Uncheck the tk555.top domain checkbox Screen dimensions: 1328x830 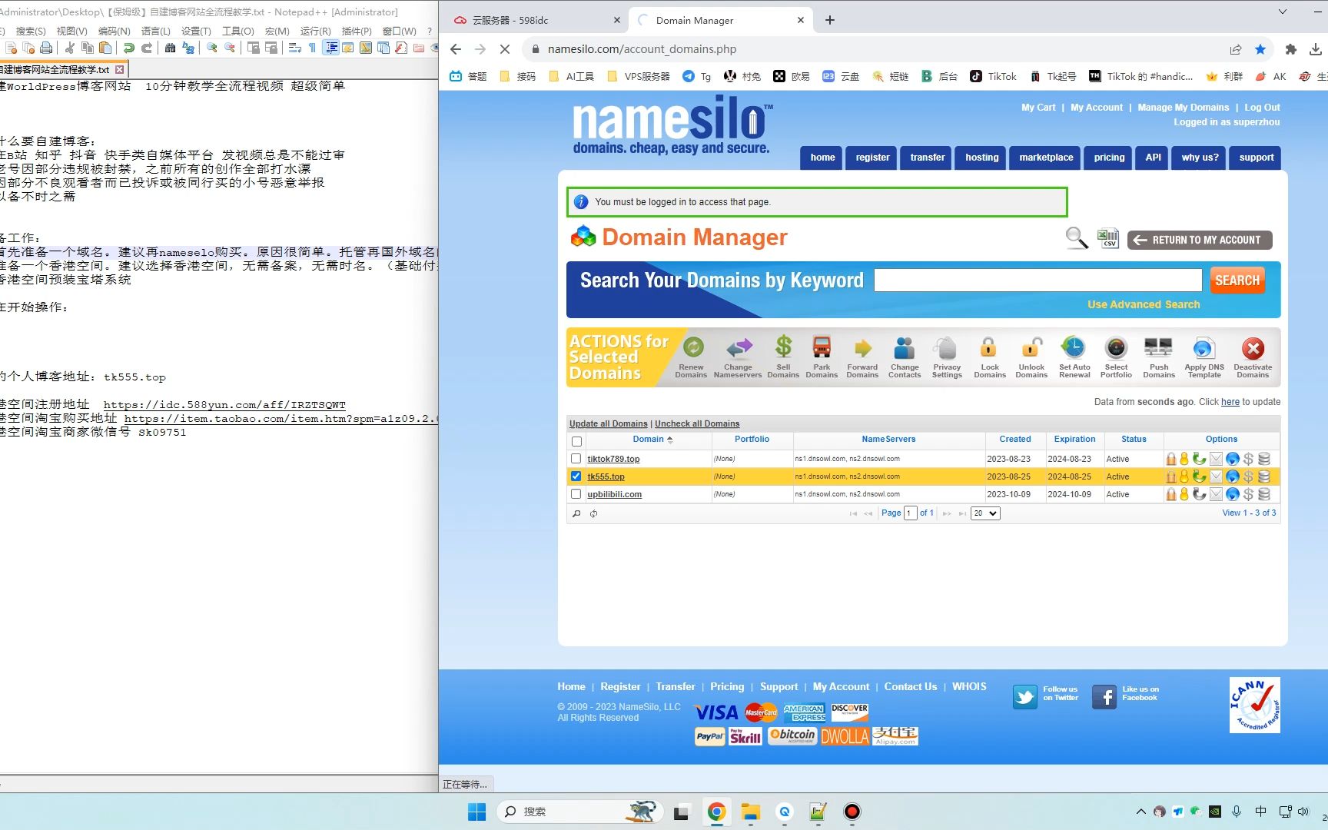(576, 476)
